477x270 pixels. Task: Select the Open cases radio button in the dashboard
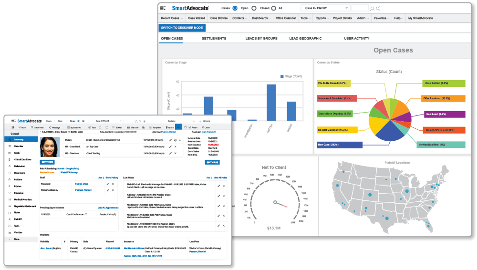point(235,8)
